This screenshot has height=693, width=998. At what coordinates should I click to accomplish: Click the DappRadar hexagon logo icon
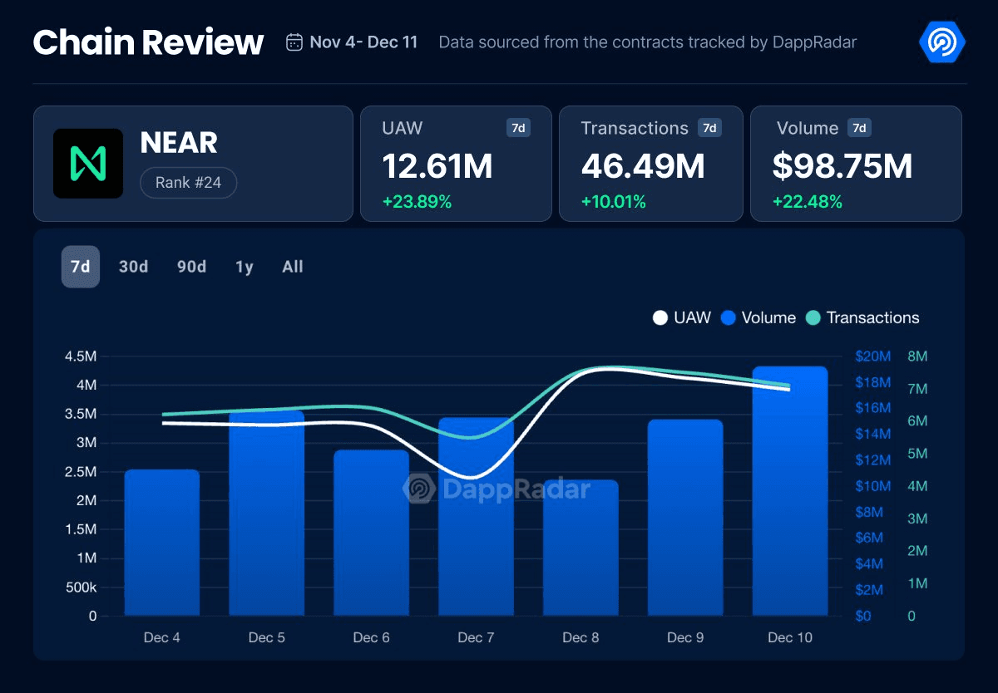tap(941, 42)
